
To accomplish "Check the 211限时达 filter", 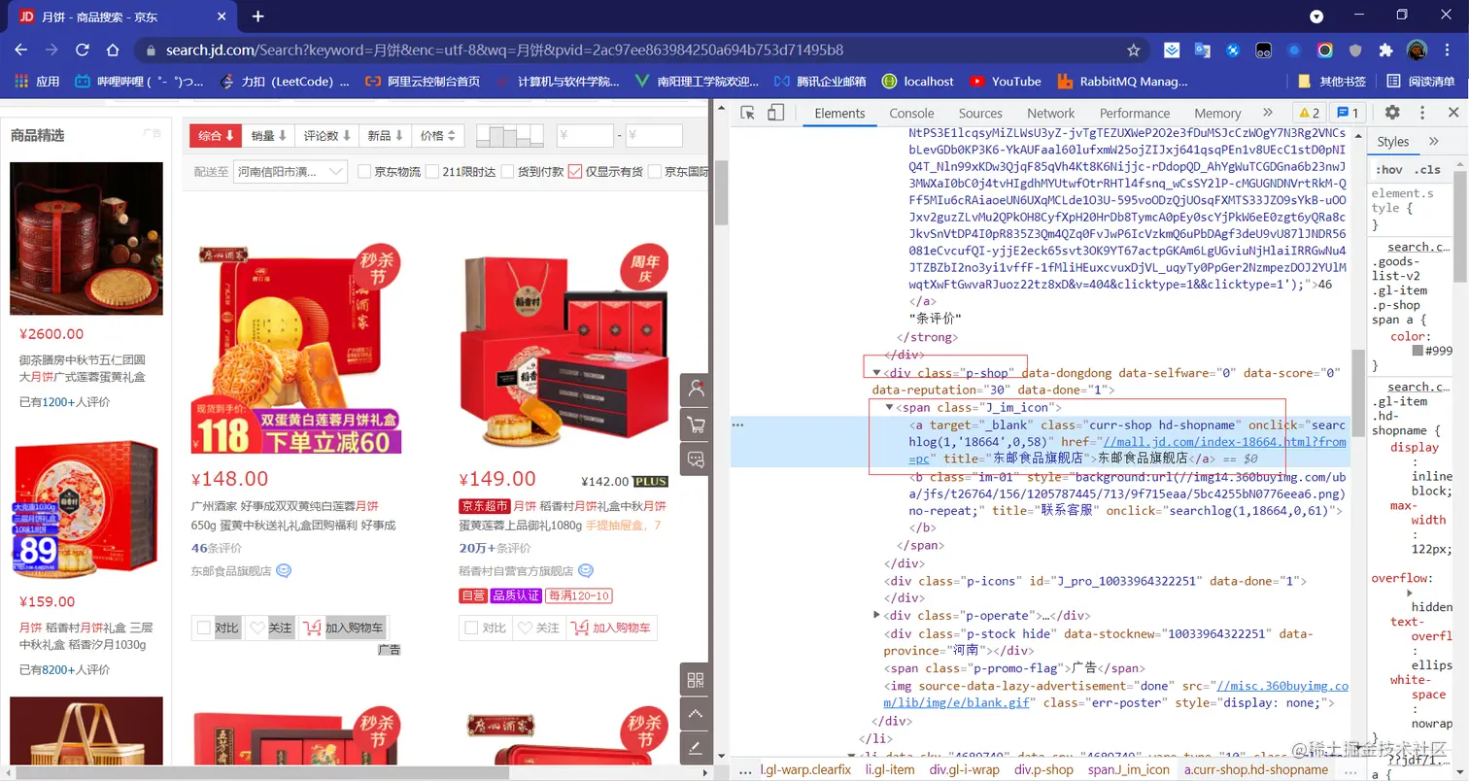I will (432, 172).
